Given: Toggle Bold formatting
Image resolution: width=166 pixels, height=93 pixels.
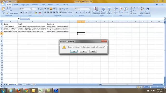Looking at the screenshot, I should (x=21, y=12).
